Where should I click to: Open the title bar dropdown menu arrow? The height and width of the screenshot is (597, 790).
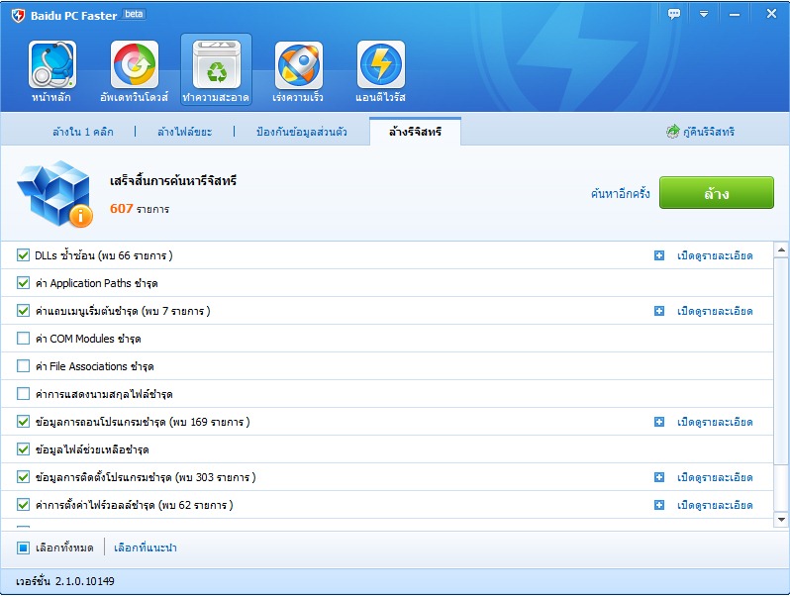[704, 14]
